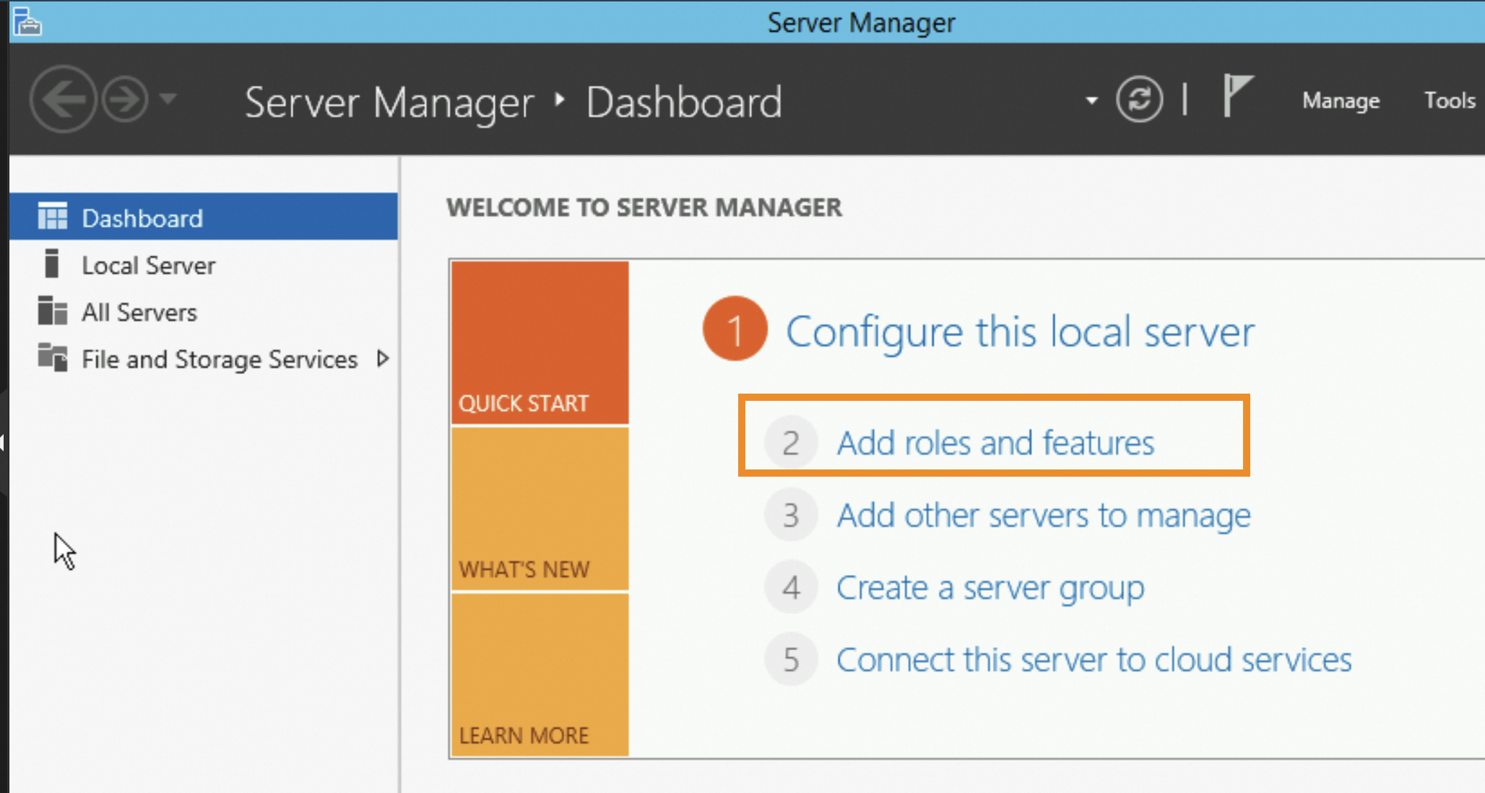Click the step 3 number circle

point(791,515)
